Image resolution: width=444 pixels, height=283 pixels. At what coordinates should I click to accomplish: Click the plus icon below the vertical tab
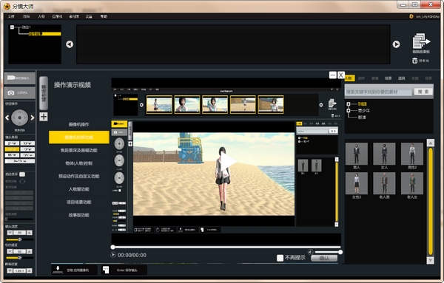pyautogui.click(x=44, y=117)
